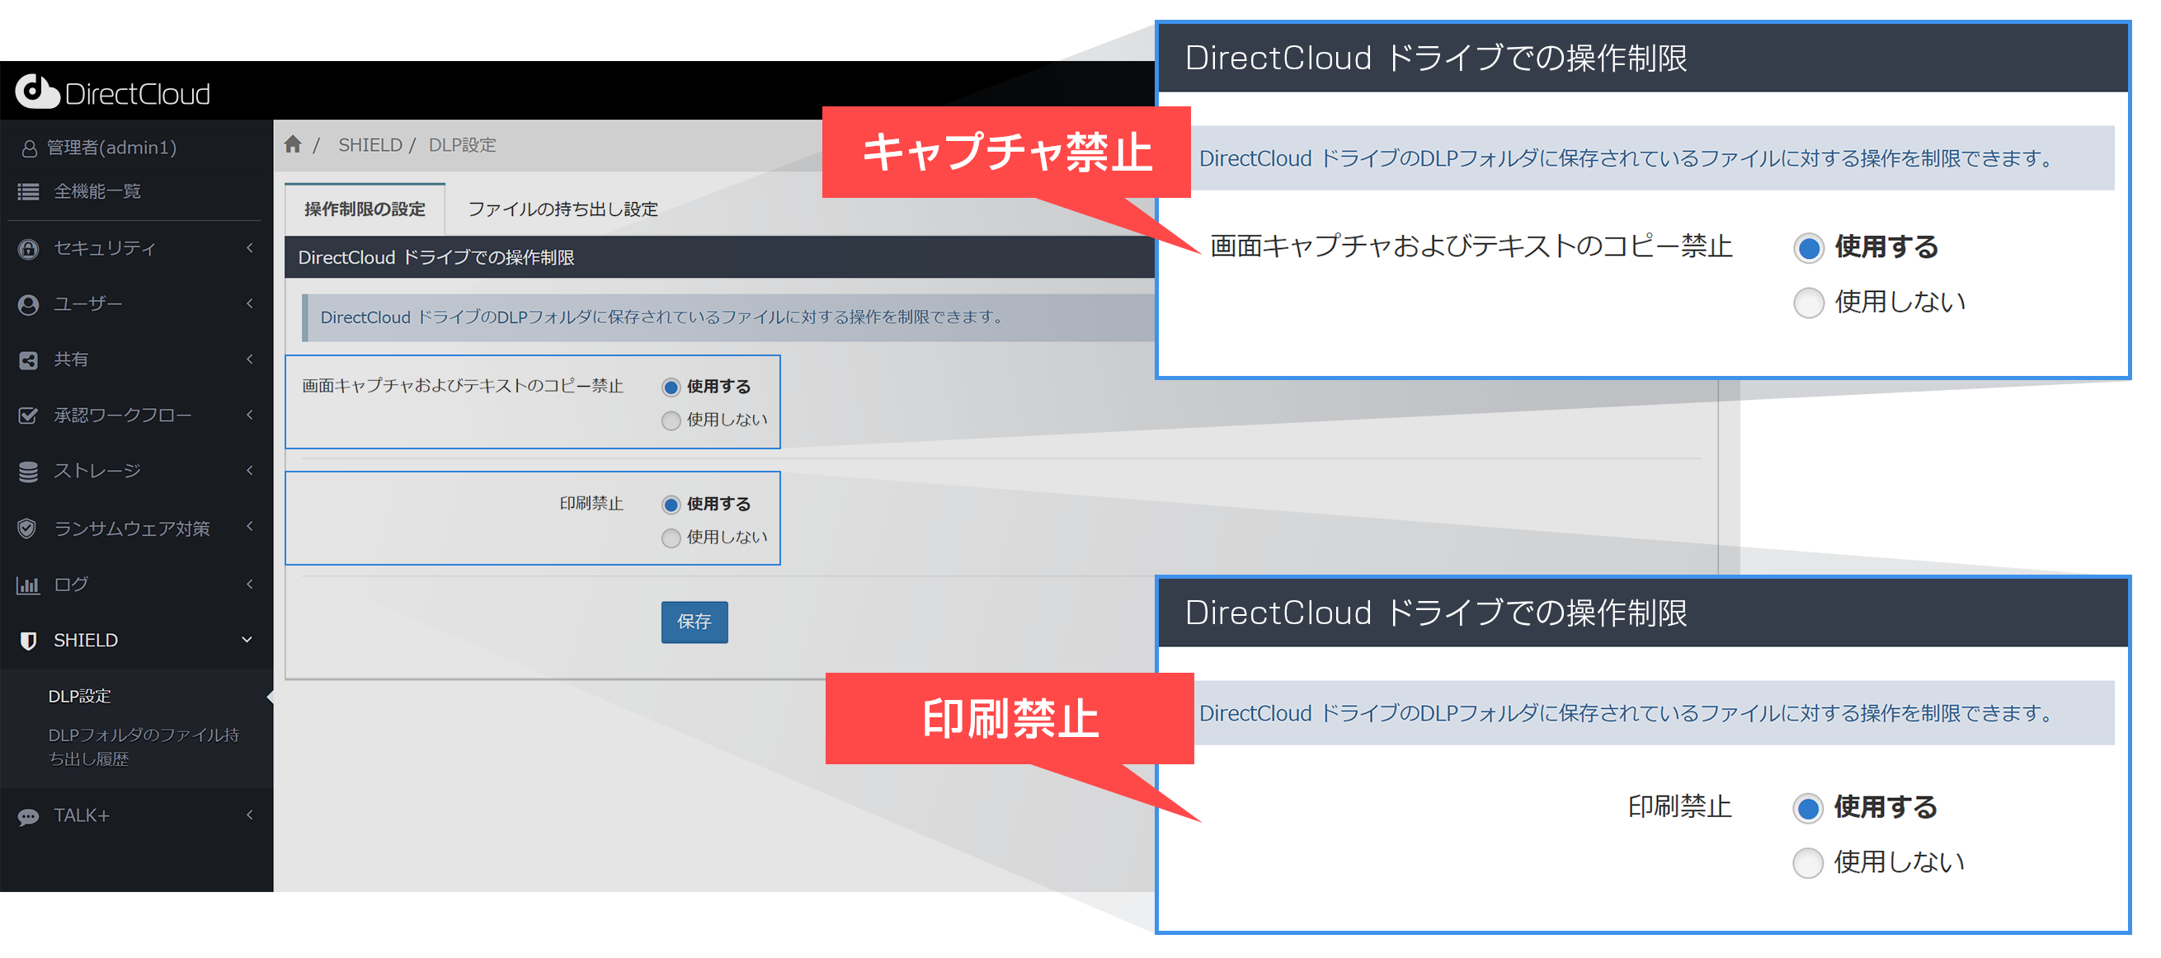
Task: Go to home via breadcrumb house icon
Action: click(x=293, y=144)
